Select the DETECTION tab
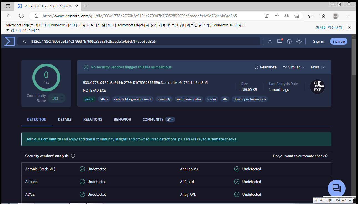The image size is (358, 204). pos(37,120)
